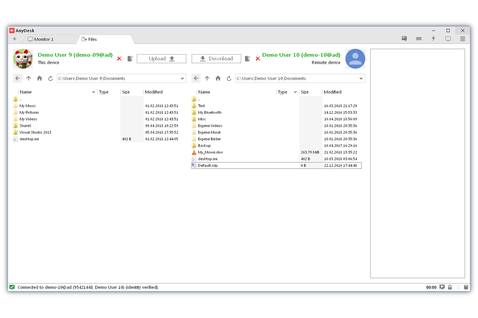Delete selected file on Demo User 10's device

tap(258, 59)
